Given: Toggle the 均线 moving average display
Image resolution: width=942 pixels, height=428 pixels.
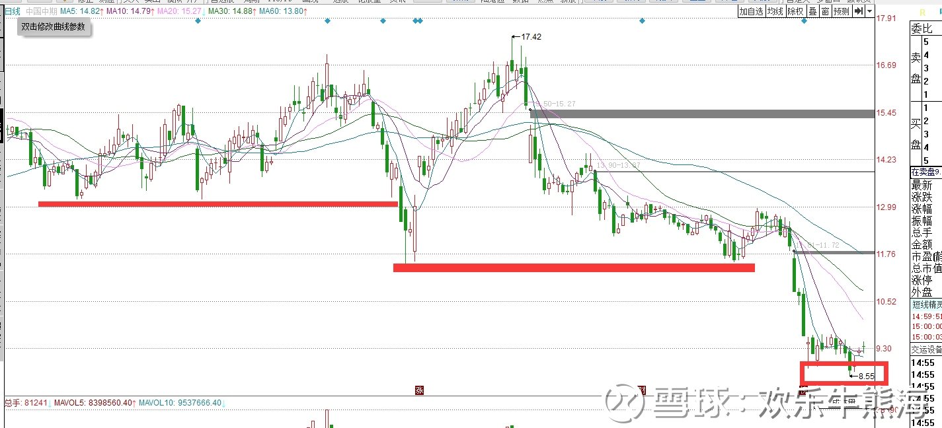Looking at the screenshot, I should click(x=775, y=11).
